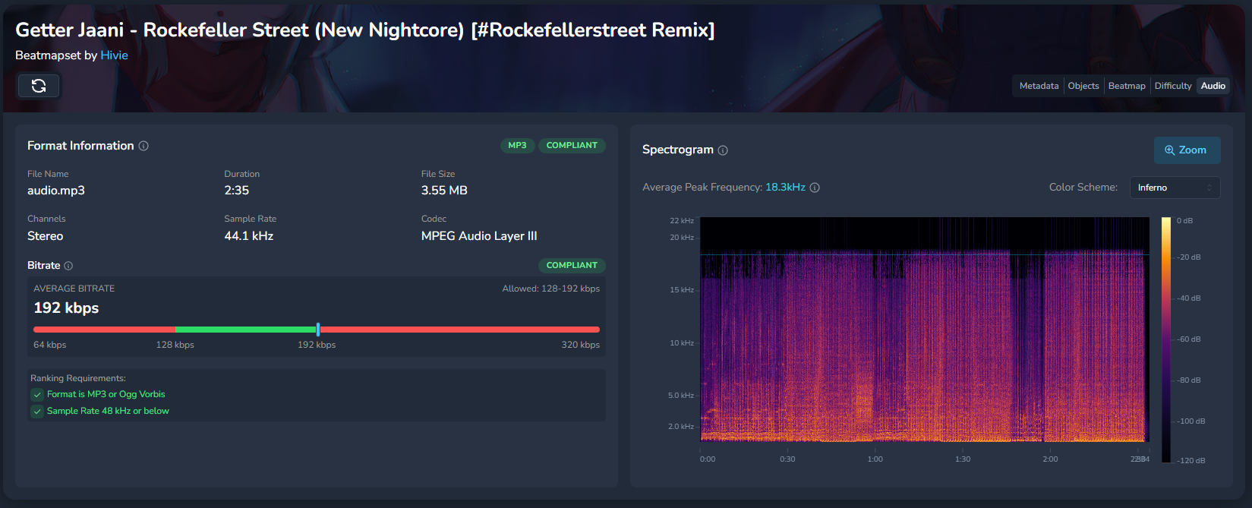
Task: Click the -60 dB scale label
Action: coord(1190,339)
